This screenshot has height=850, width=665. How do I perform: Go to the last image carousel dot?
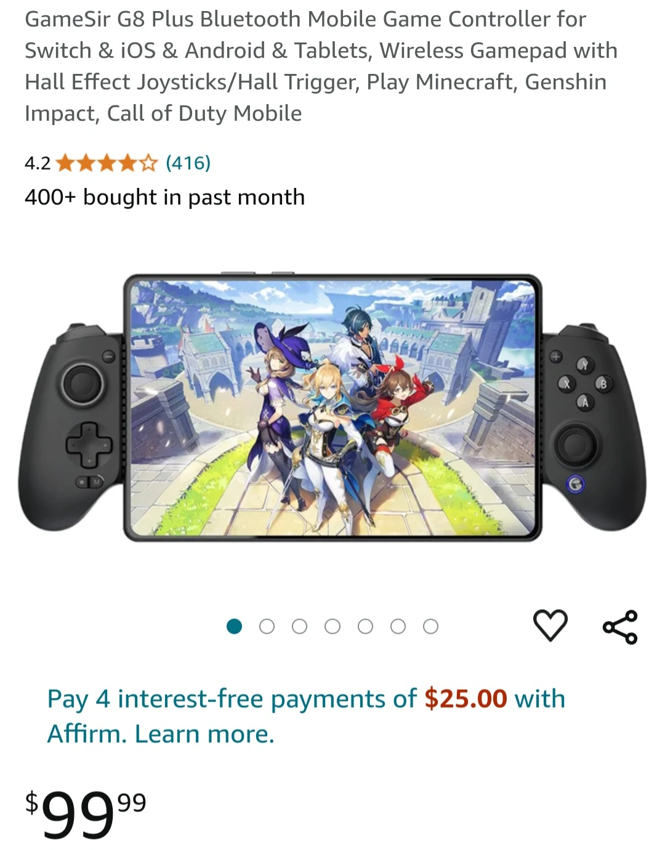pyautogui.click(x=430, y=627)
